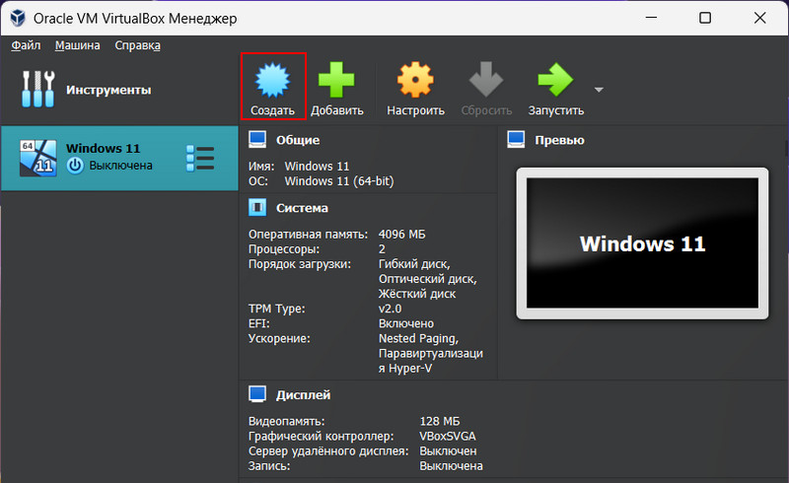Click the 'Процессоры:' label
Image resolution: width=789 pixels, height=483 pixels.
pyautogui.click(x=284, y=249)
